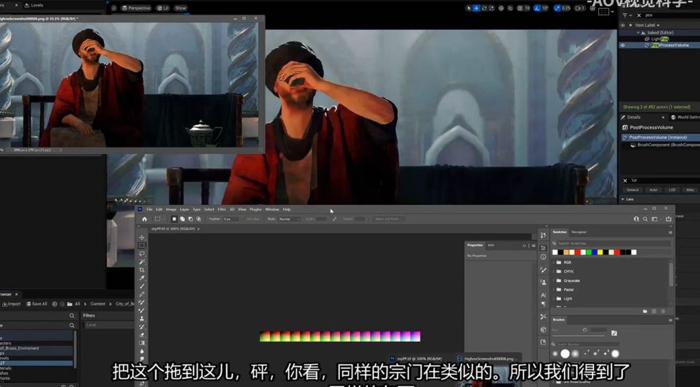Open the Perspective viewport dropdown

(x=136, y=8)
